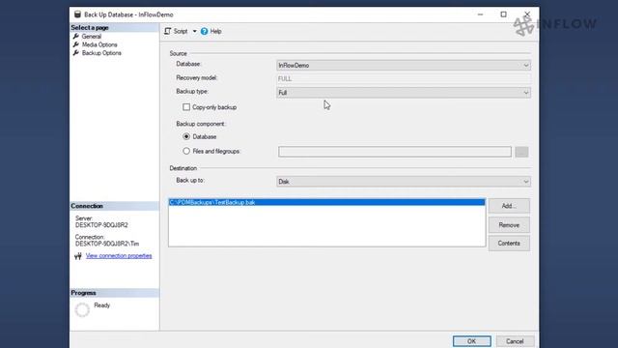Viewport: 618px width, 348px height.
Task: Click the Add button
Action: tap(509, 206)
